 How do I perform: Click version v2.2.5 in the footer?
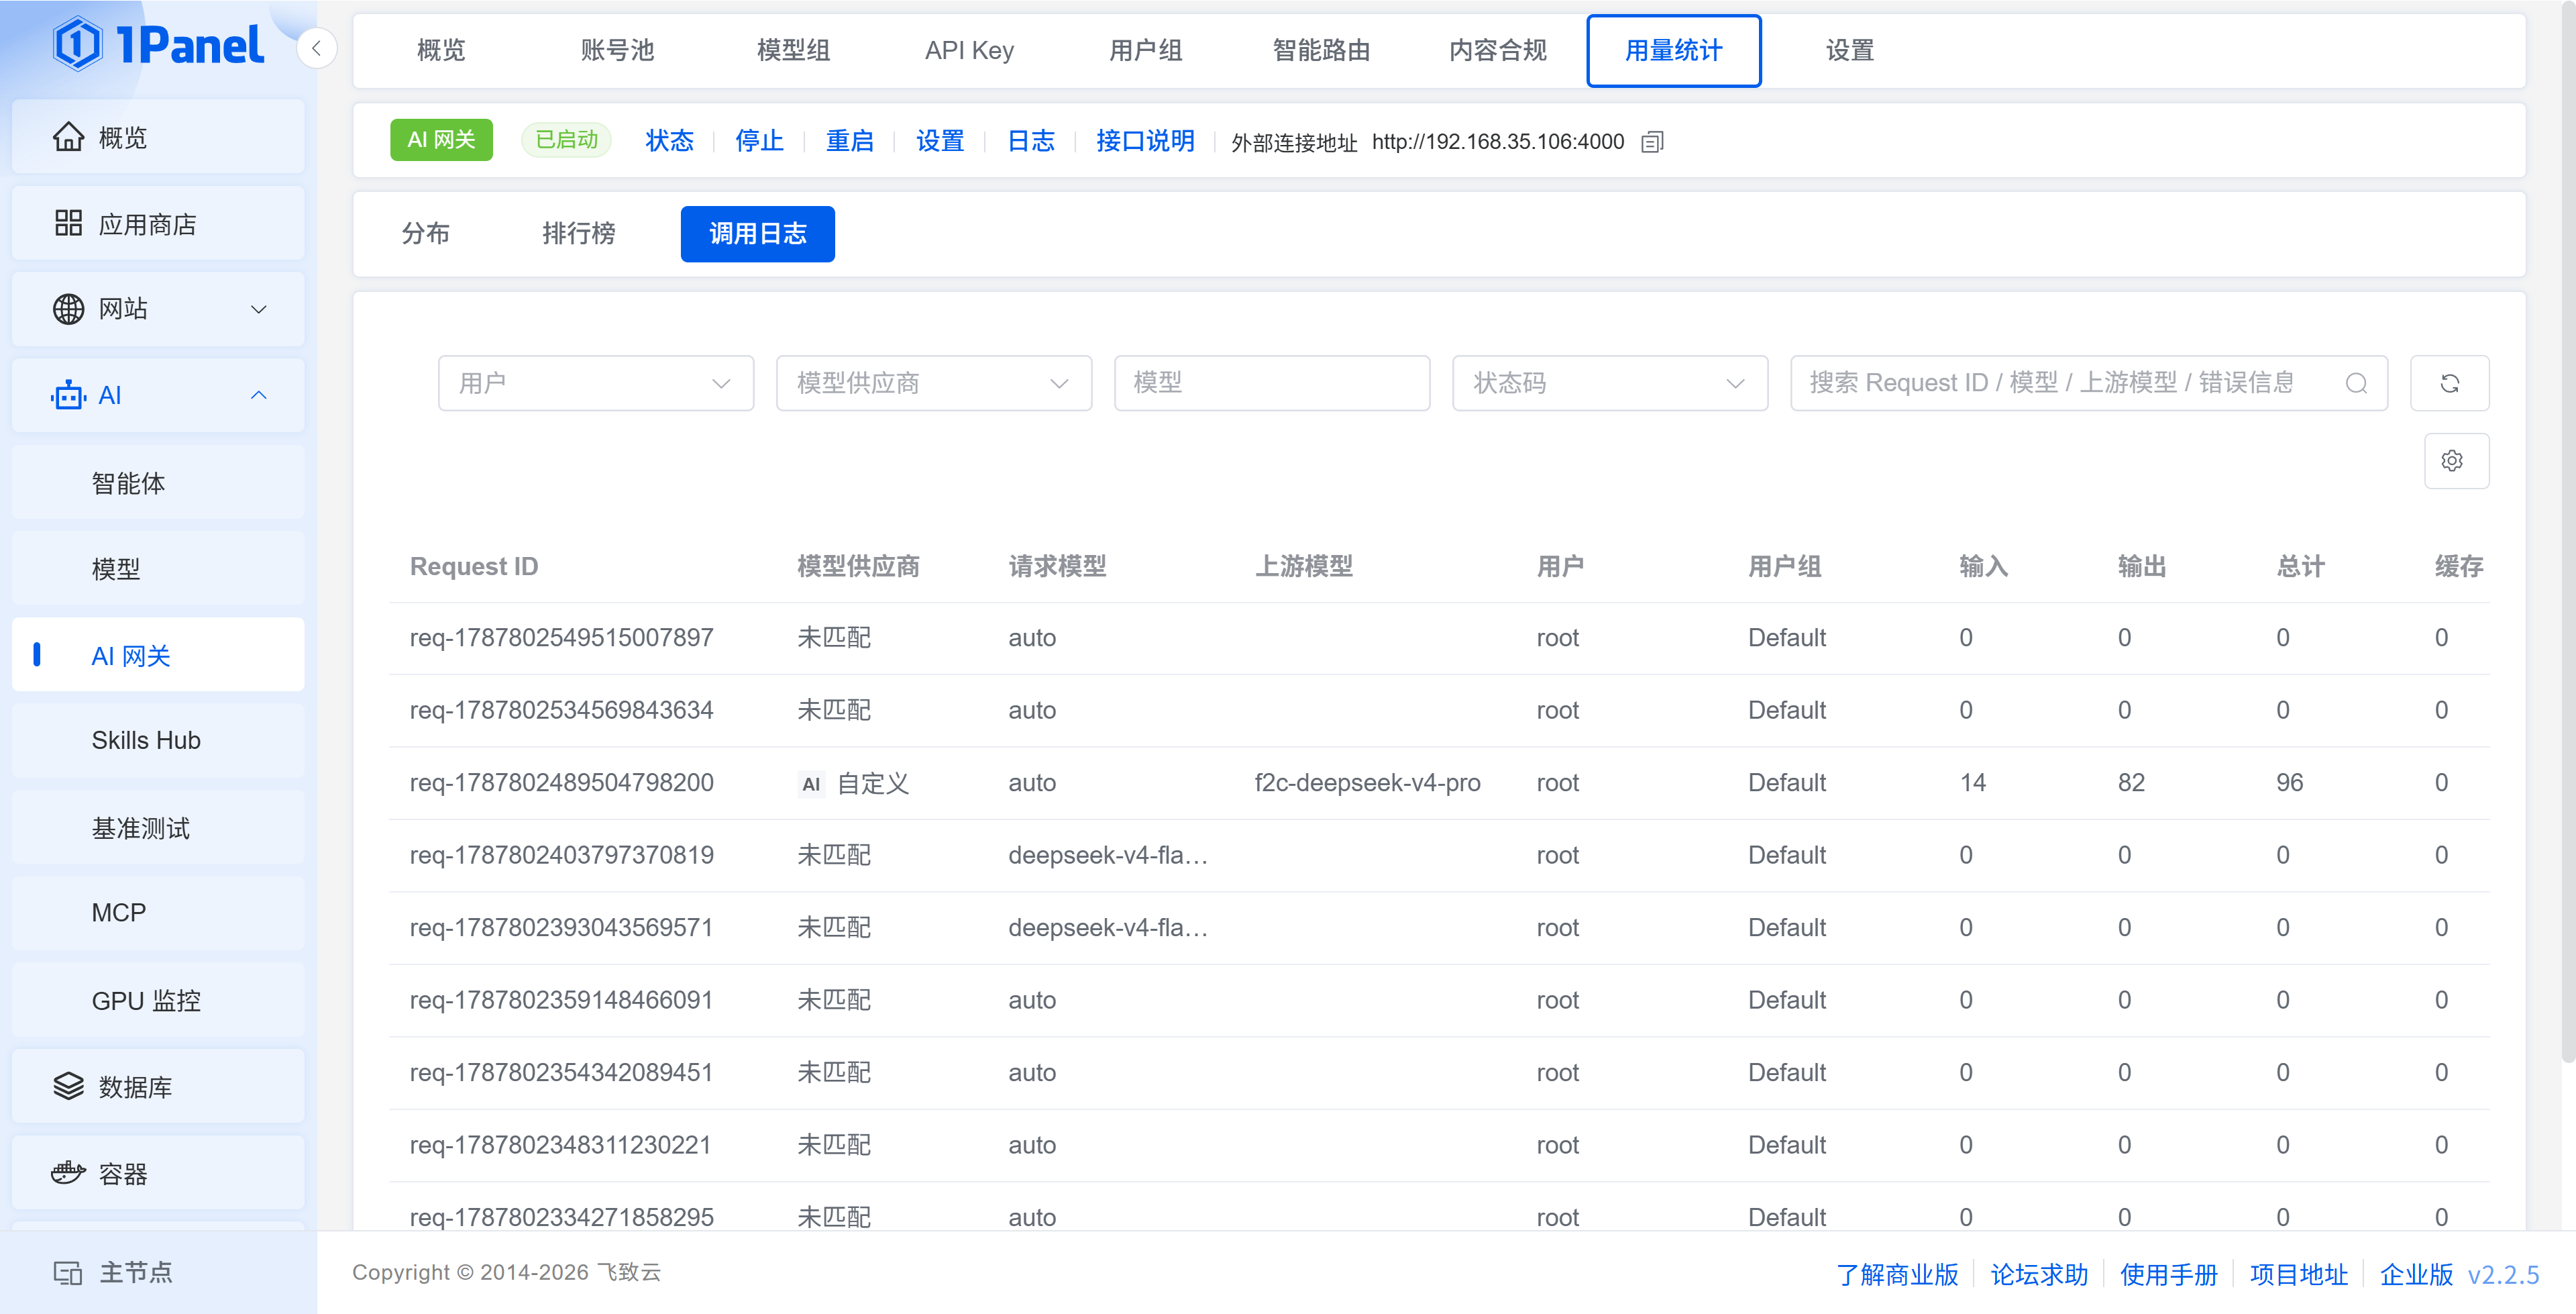(2503, 1274)
